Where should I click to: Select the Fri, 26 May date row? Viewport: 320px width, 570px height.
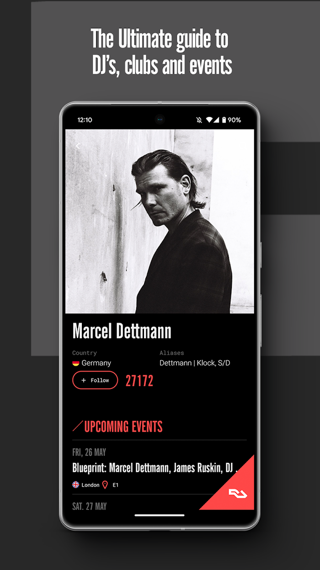(x=89, y=452)
